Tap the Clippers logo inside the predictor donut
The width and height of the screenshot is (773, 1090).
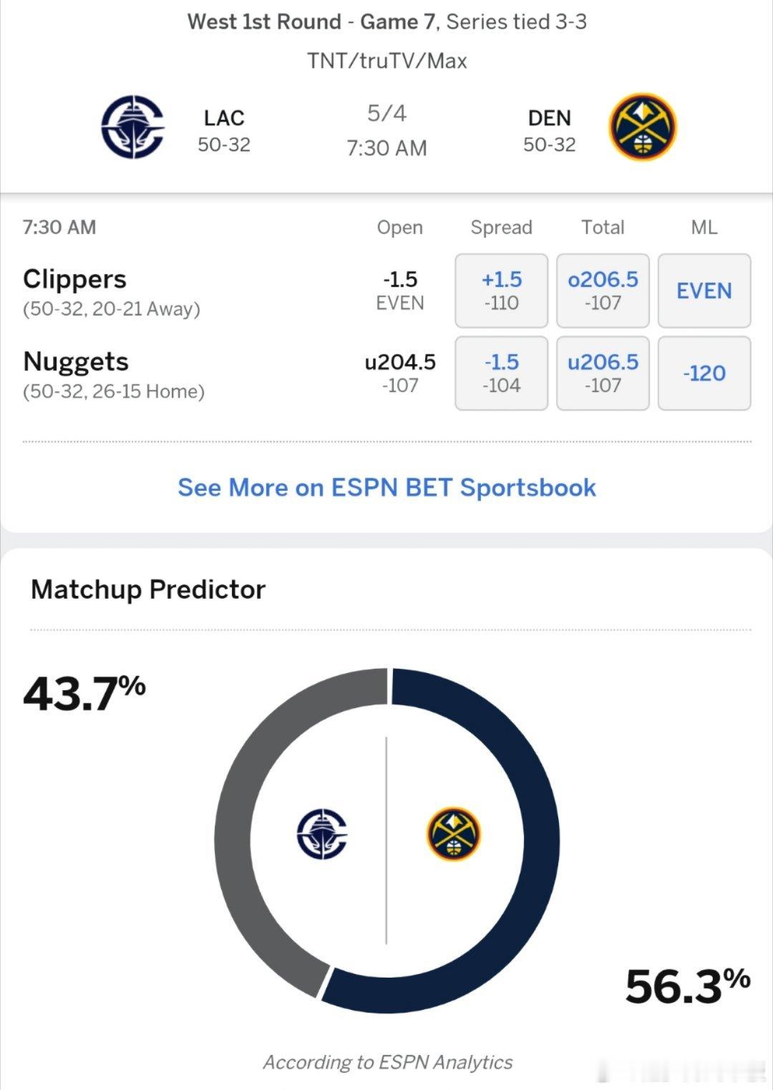(322, 834)
